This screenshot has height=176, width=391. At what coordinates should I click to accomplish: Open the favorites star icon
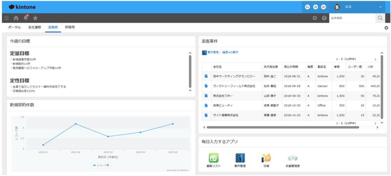(x=35, y=18)
